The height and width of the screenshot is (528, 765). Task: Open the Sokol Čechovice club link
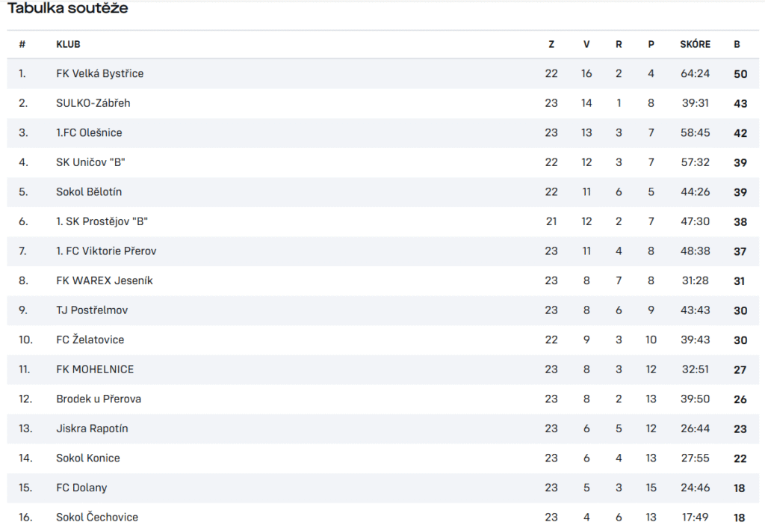click(x=97, y=518)
